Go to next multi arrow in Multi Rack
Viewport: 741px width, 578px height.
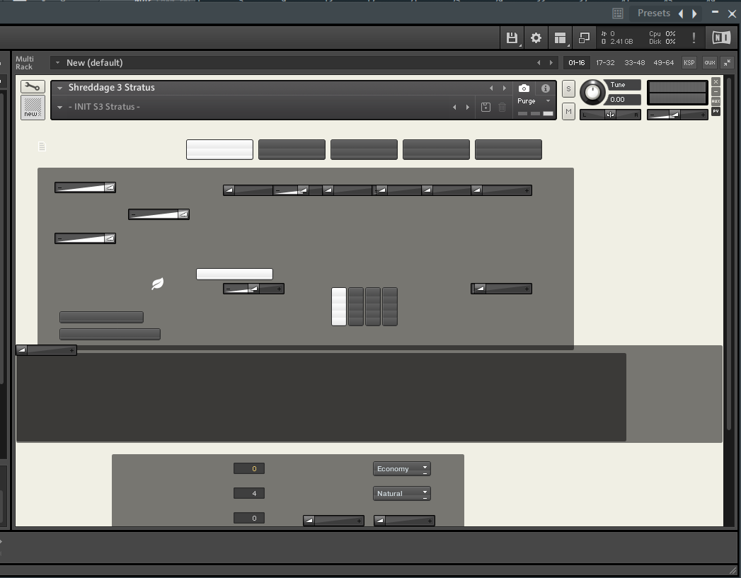click(551, 62)
